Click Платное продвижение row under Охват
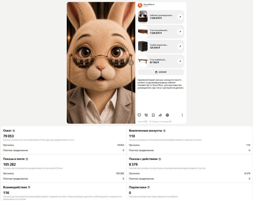This screenshot has width=253, height=201. 64,150
